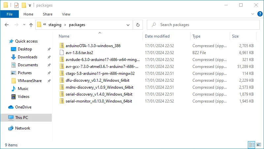264x149 pixels.
Task: Switch to the Share ribbon tab
Action: pyautogui.click(x=48, y=14)
